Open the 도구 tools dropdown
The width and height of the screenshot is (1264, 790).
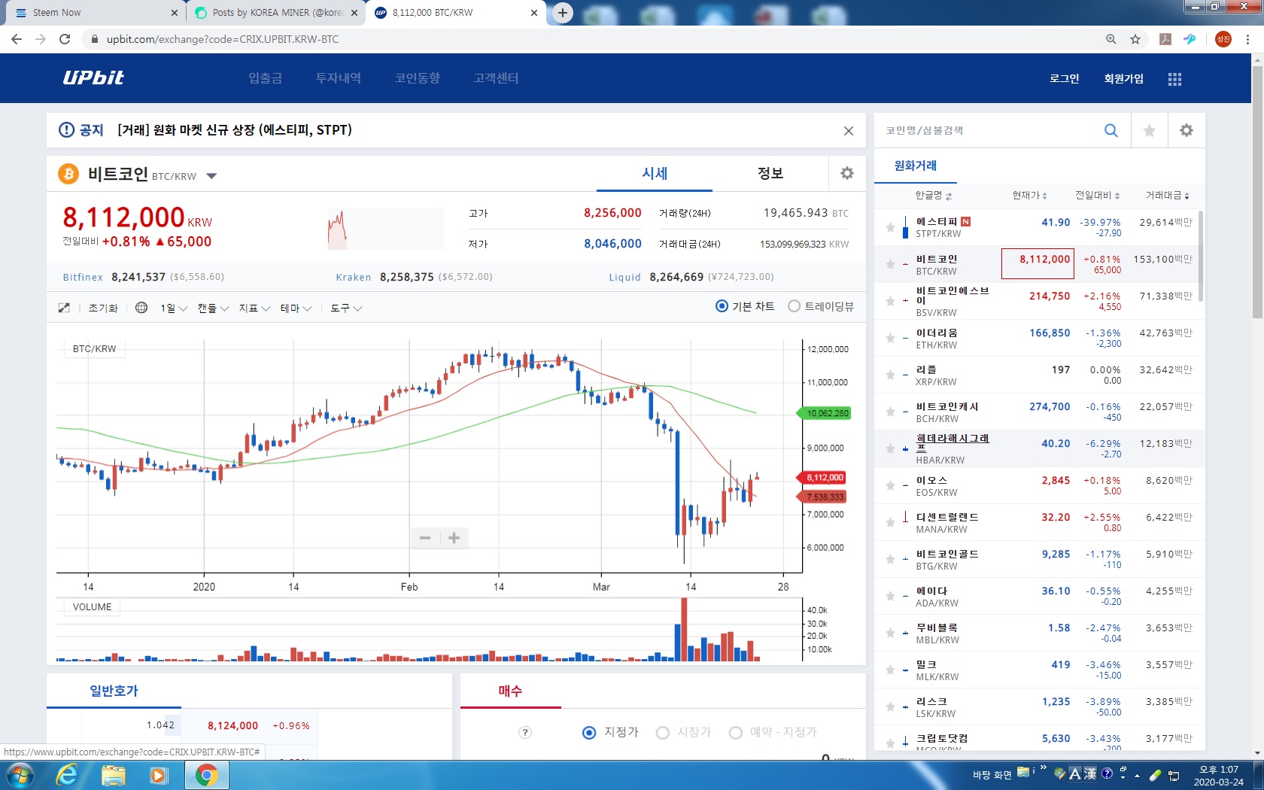tap(346, 308)
